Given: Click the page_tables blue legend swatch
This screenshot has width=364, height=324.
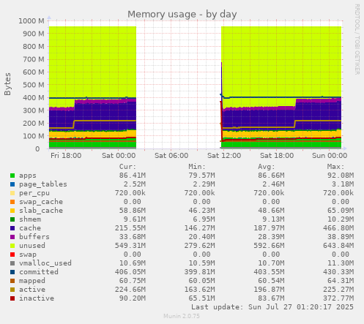Looking at the screenshot, I should click(x=12, y=184).
